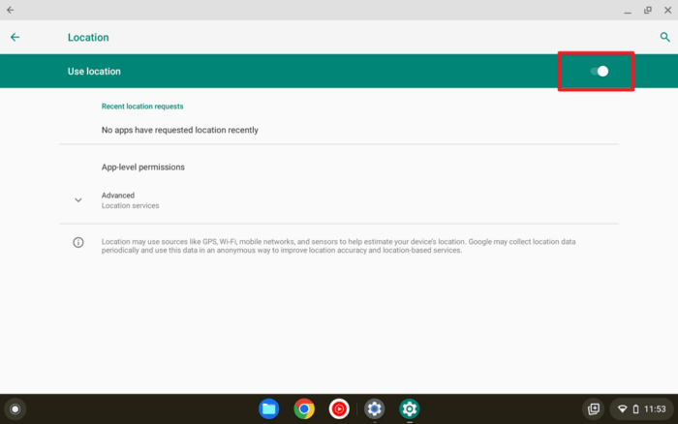Minimize the Settings window

tap(628, 11)
